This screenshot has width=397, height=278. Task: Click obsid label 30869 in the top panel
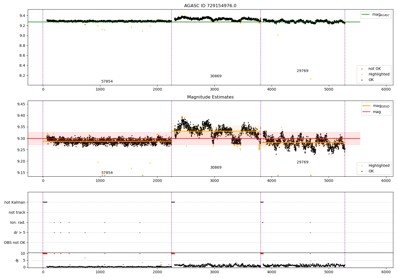[216, 76]
